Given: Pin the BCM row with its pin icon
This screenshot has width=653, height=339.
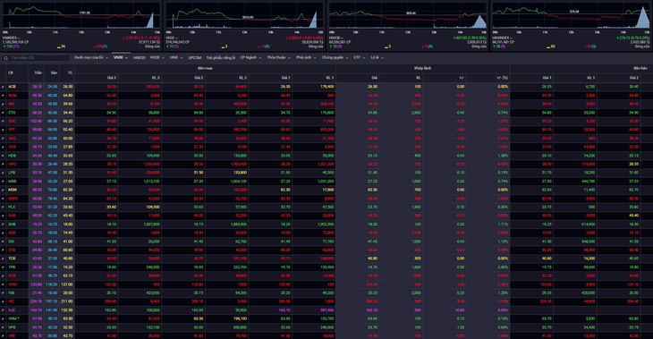Looking at the screenshot, I should pos(3,96).
